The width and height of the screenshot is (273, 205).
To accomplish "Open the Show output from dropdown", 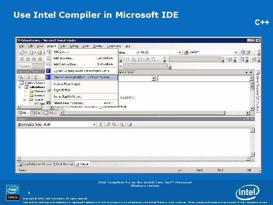I will [94, 125].
